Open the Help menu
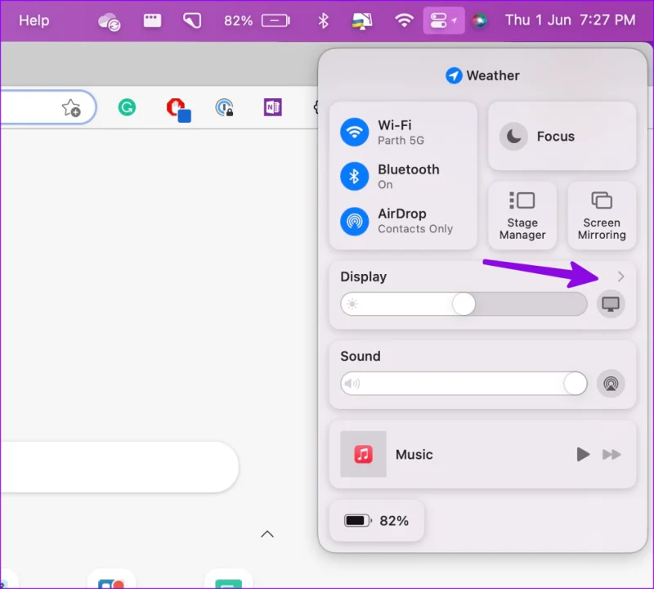Image resolution: width=654 pixels, height=589 pixels. tap(34, 20)
